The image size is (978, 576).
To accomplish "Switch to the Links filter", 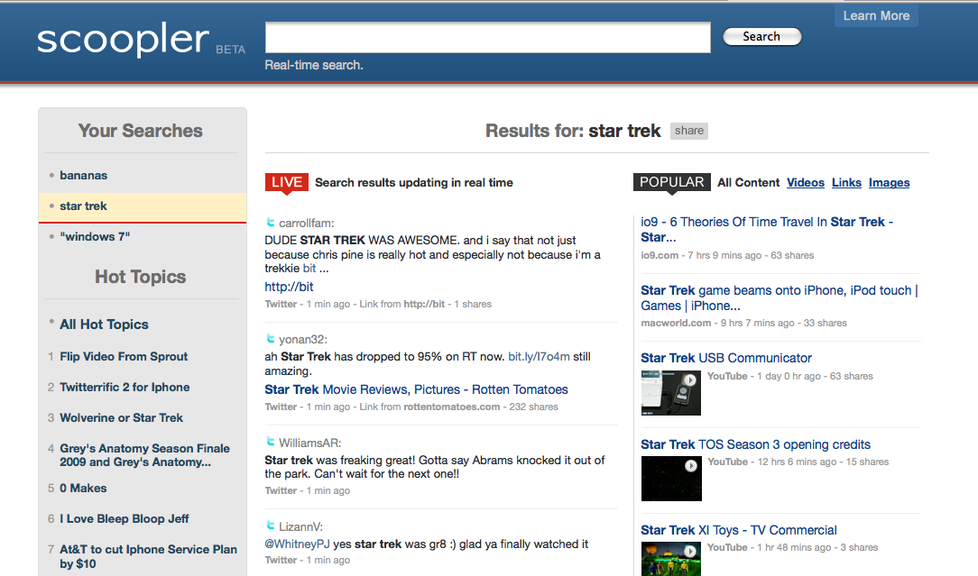I will (846, 183).
